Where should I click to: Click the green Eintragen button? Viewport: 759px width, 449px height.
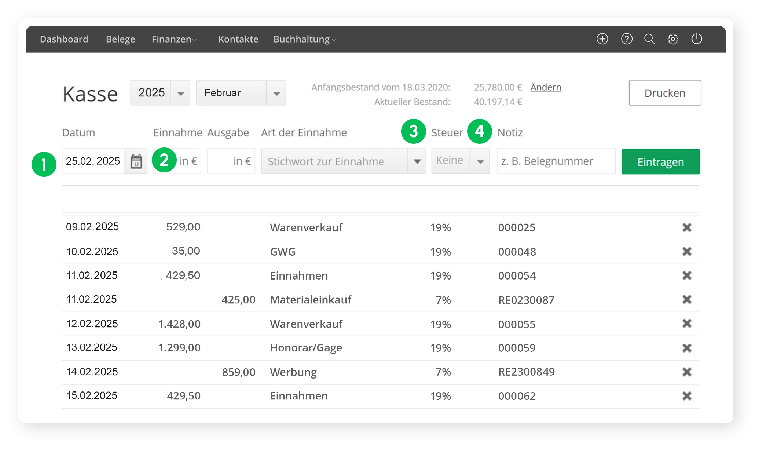(x=660, y=162)
